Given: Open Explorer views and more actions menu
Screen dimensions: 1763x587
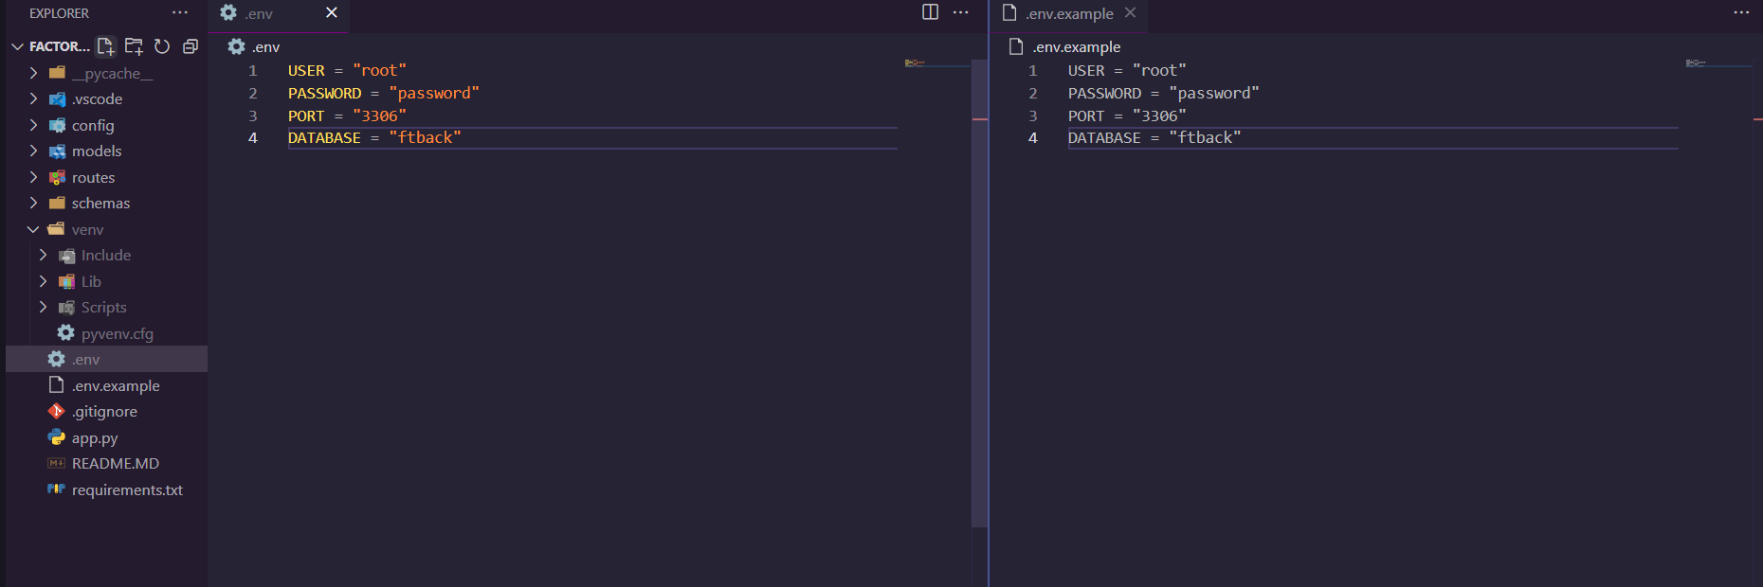Looking at the screenshot, I should coord(180,13).
